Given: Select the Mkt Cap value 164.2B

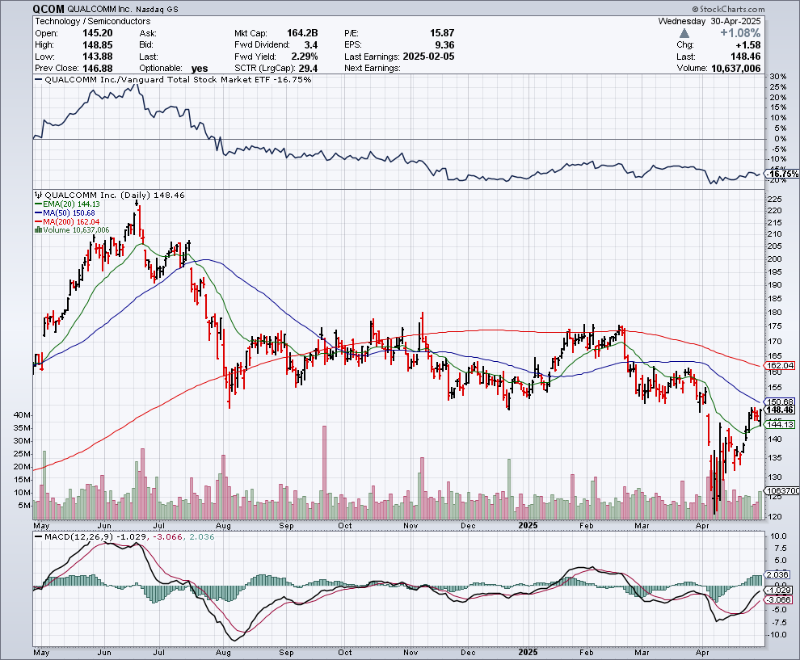Looking at the screenshot, I should (302, 33).
